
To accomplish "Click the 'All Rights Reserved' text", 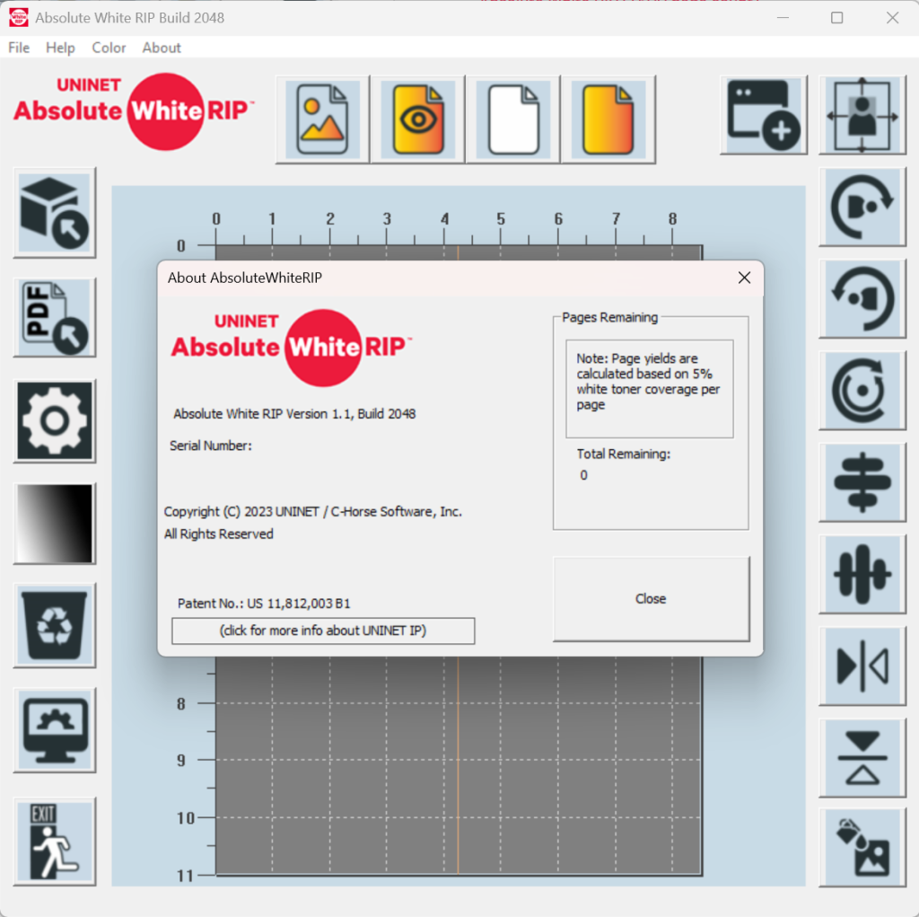I will (x=219, y=533).
